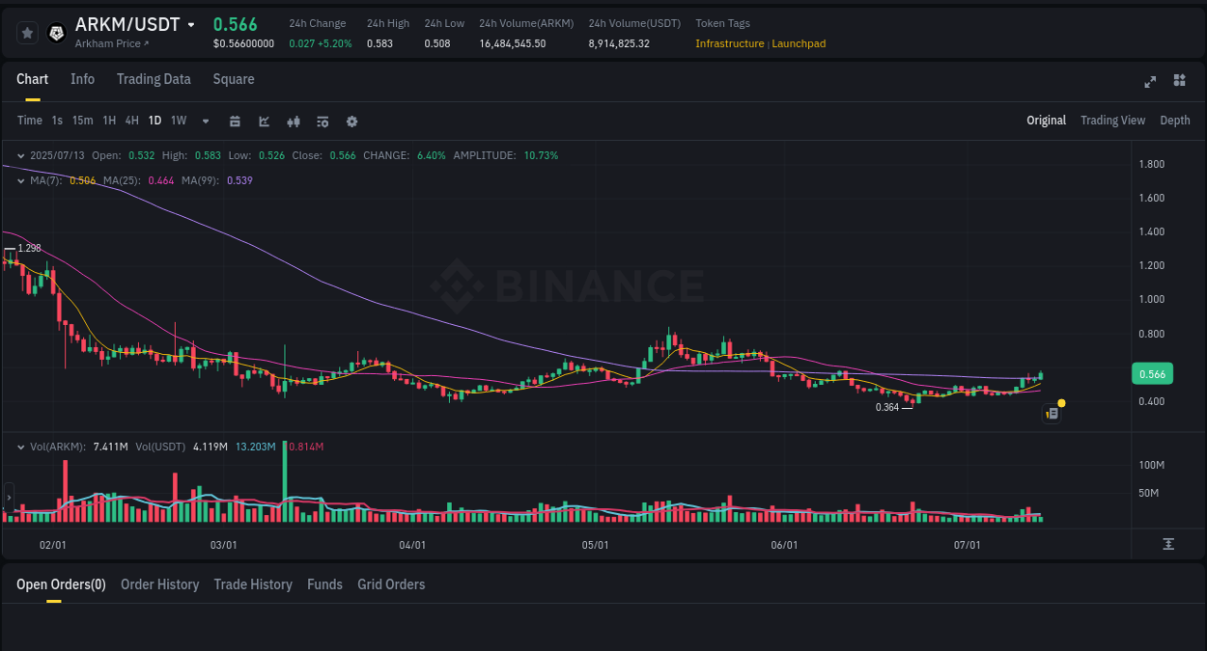This screenshot has height=651, width=1207.
Task: Expand chart to fullscreen with arrows icon
Action: [1149, 82]
